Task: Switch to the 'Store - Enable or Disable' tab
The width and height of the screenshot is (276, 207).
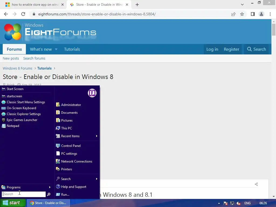Action: [x=99, y=5]
